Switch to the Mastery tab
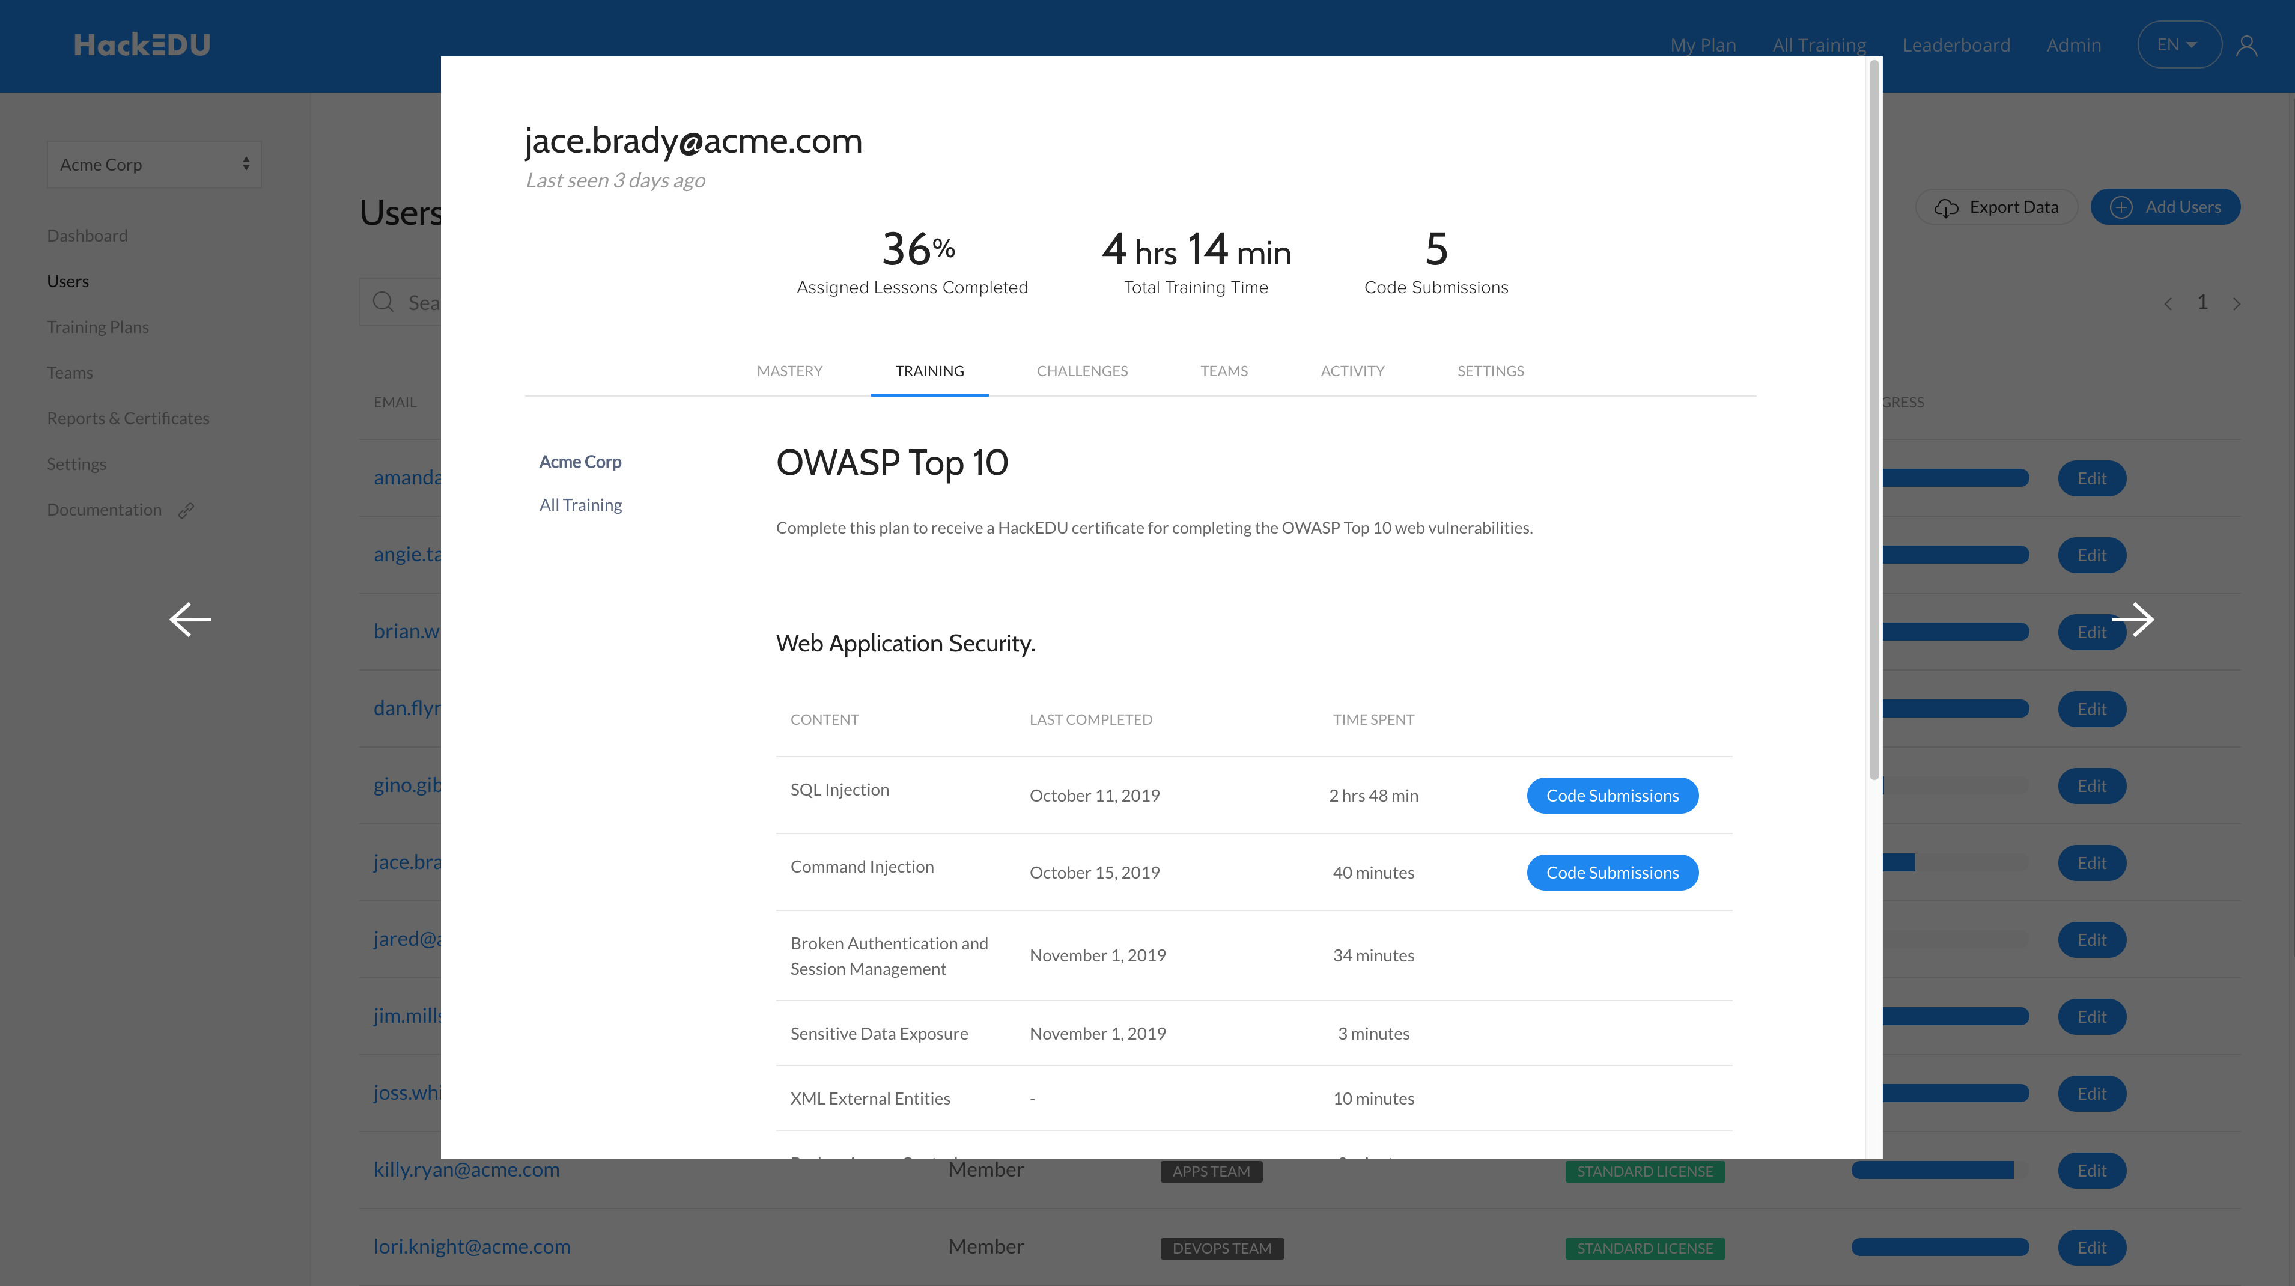 (789, 371)
